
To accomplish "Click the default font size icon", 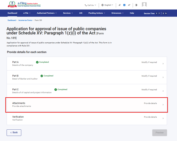I will (124, 5).
